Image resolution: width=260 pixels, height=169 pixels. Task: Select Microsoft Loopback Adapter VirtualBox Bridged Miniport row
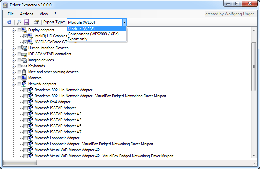pyautogui.click(x=94, y=144)
